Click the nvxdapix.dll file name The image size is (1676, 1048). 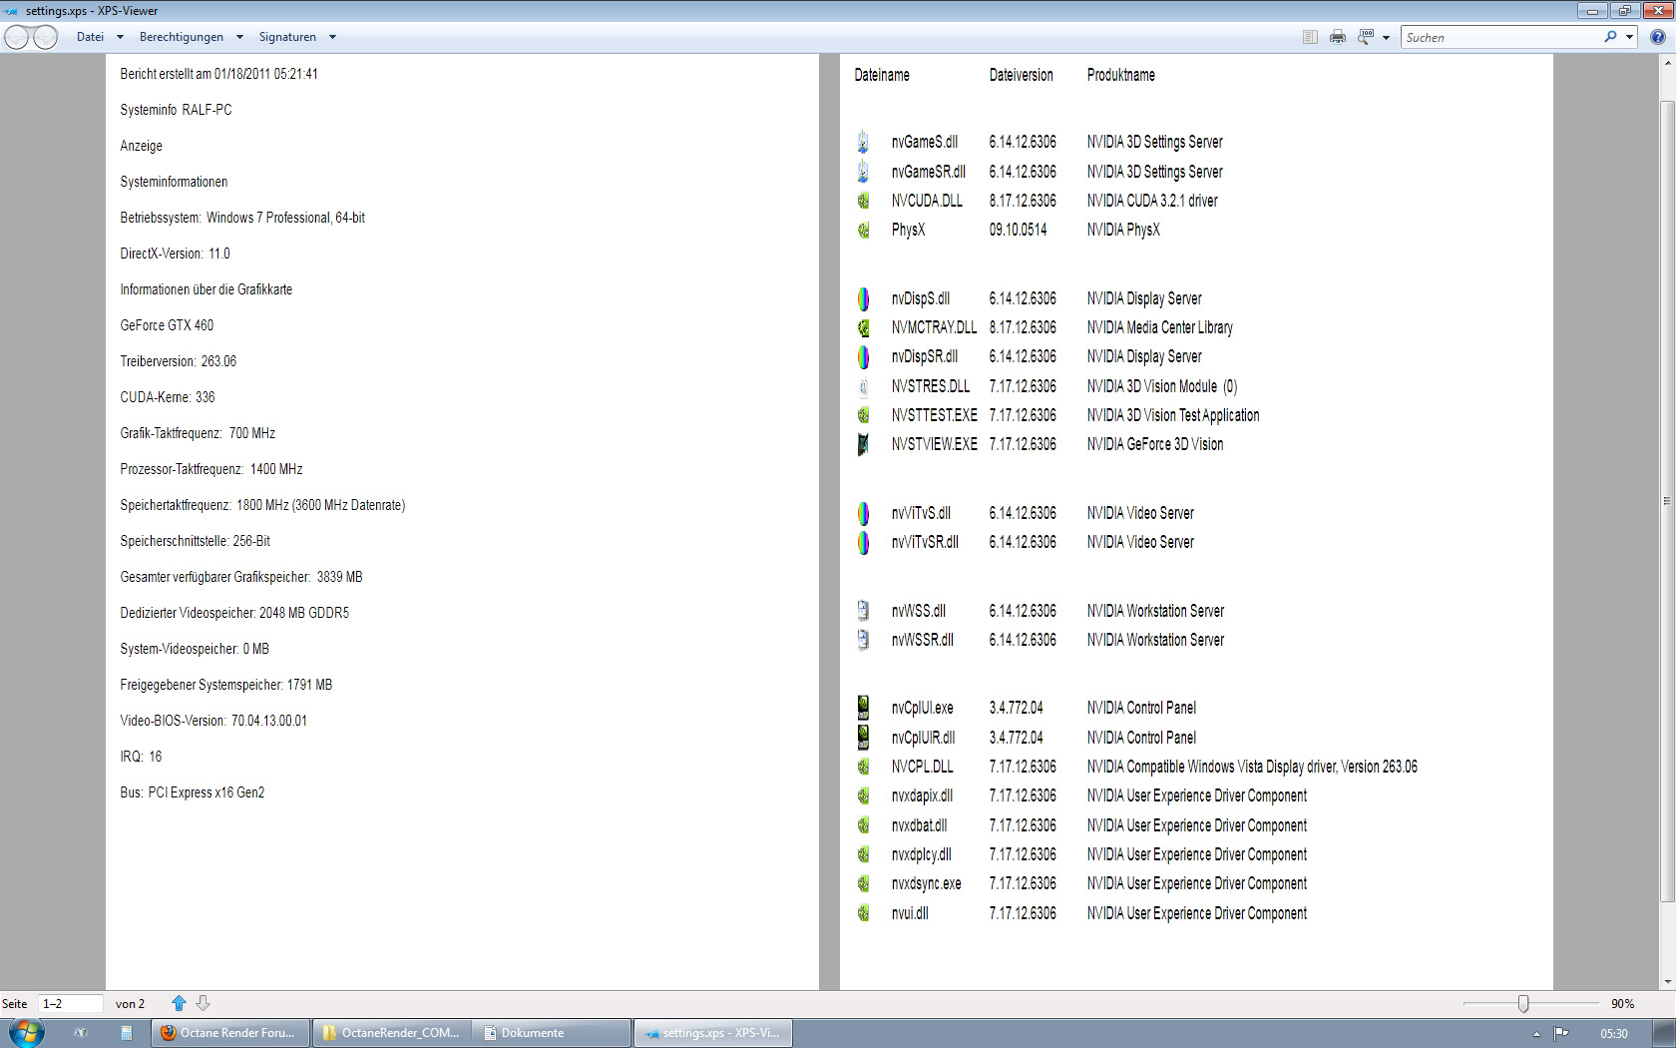pos(922,795)
